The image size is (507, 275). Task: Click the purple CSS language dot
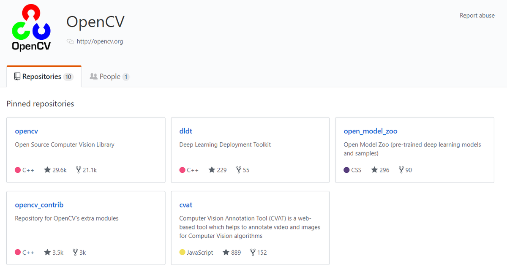pos(347,170)
